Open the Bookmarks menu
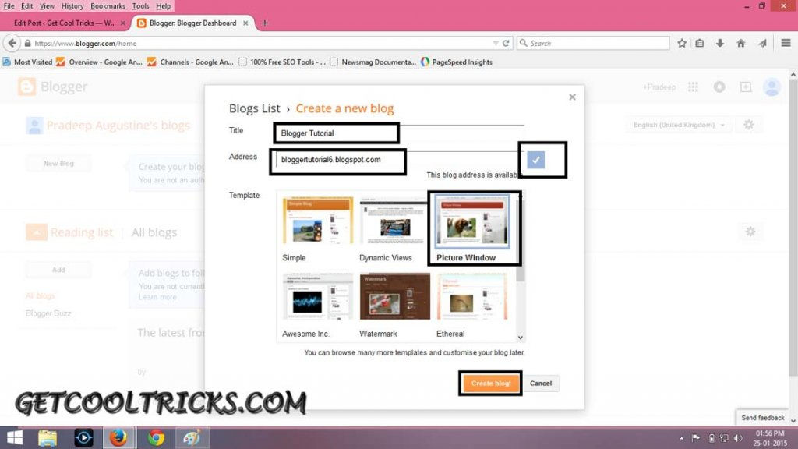Screen dimensions: 798x449 108,6
